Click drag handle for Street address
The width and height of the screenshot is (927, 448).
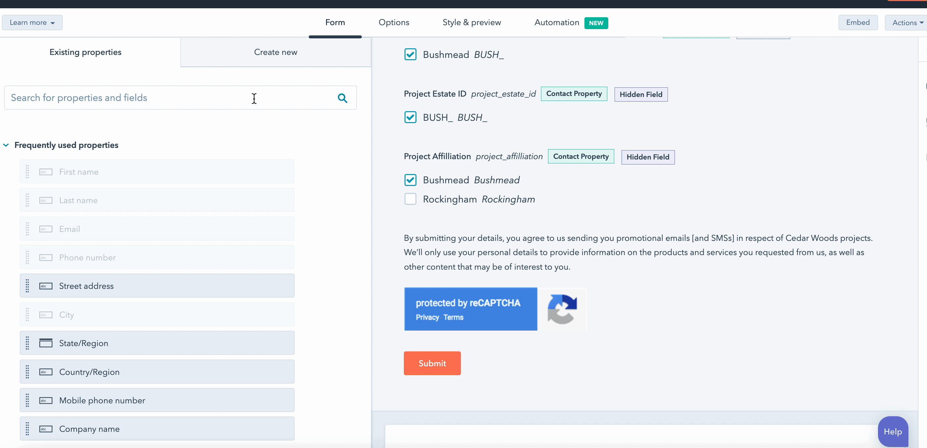[27, 286]
